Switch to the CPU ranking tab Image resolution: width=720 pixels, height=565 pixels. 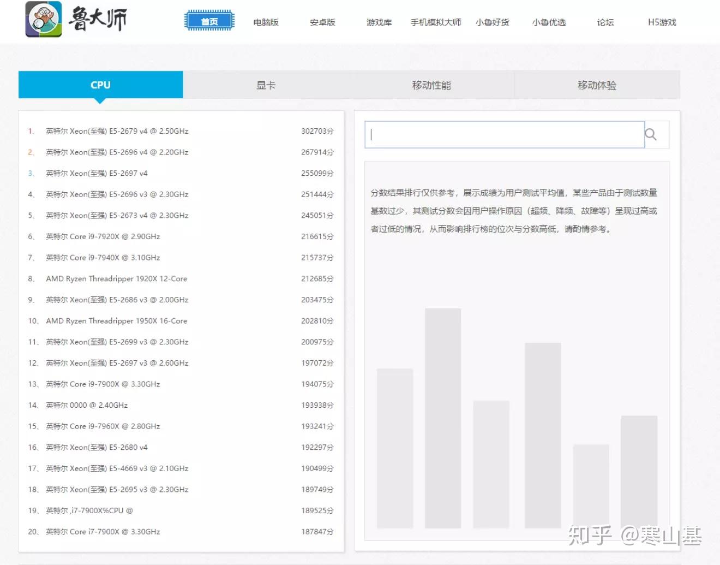coord(101,85)
